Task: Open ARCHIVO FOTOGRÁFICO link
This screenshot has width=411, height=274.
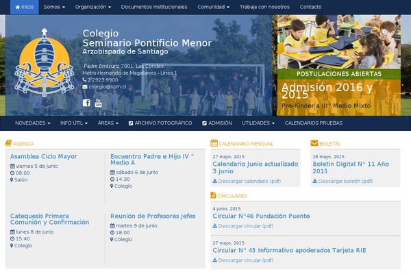Action: point(160,123)
